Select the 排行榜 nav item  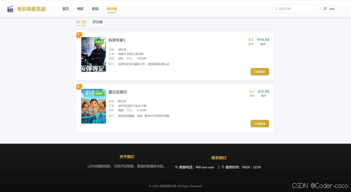(112, 9)
